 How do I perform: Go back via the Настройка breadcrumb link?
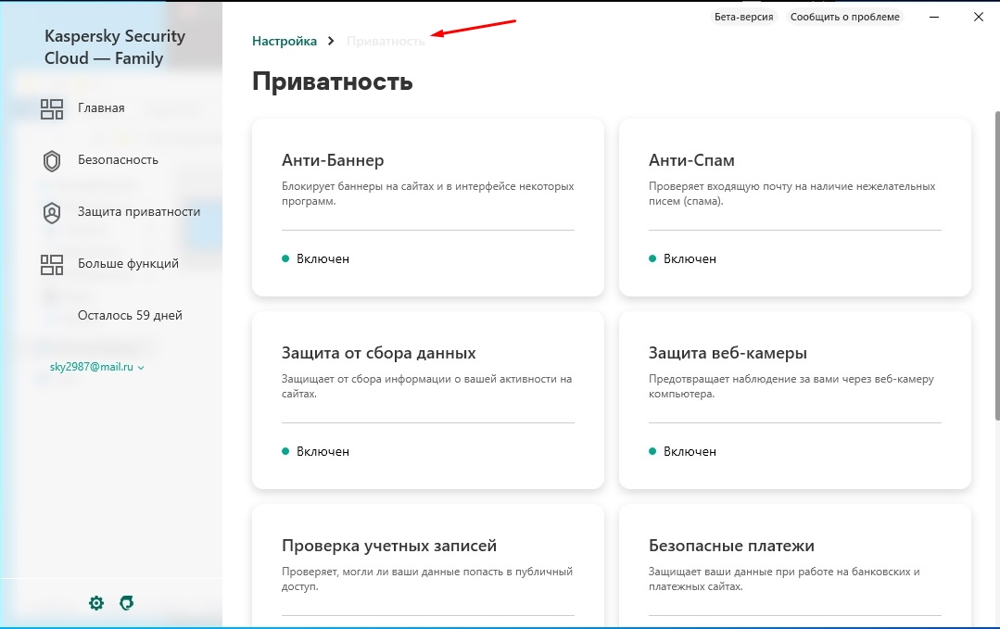[x=285, y=41]
